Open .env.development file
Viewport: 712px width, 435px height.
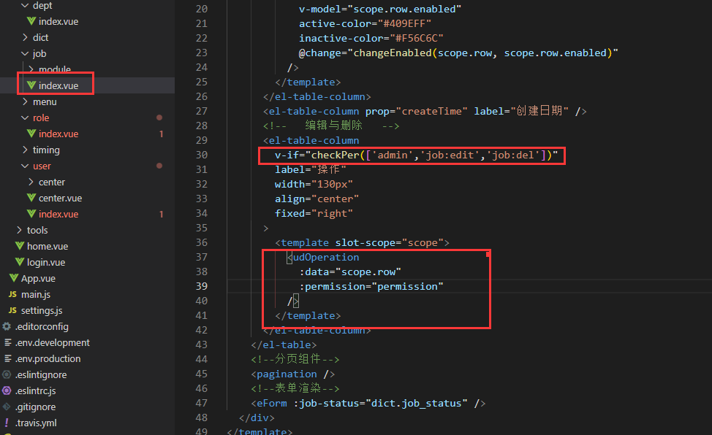pos(52,342)
